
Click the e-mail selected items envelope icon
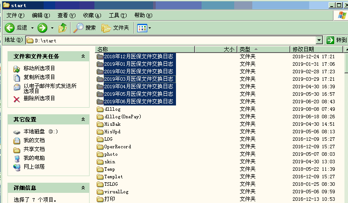tap(17, 87)
